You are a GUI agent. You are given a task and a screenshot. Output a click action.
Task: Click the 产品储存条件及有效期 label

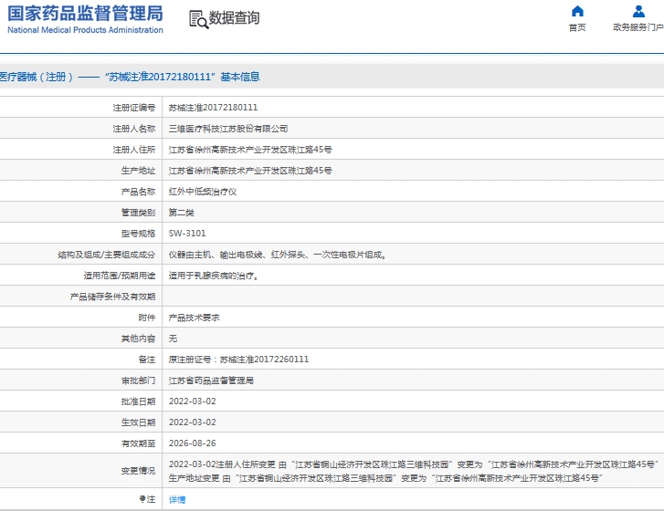pos(112,297)
